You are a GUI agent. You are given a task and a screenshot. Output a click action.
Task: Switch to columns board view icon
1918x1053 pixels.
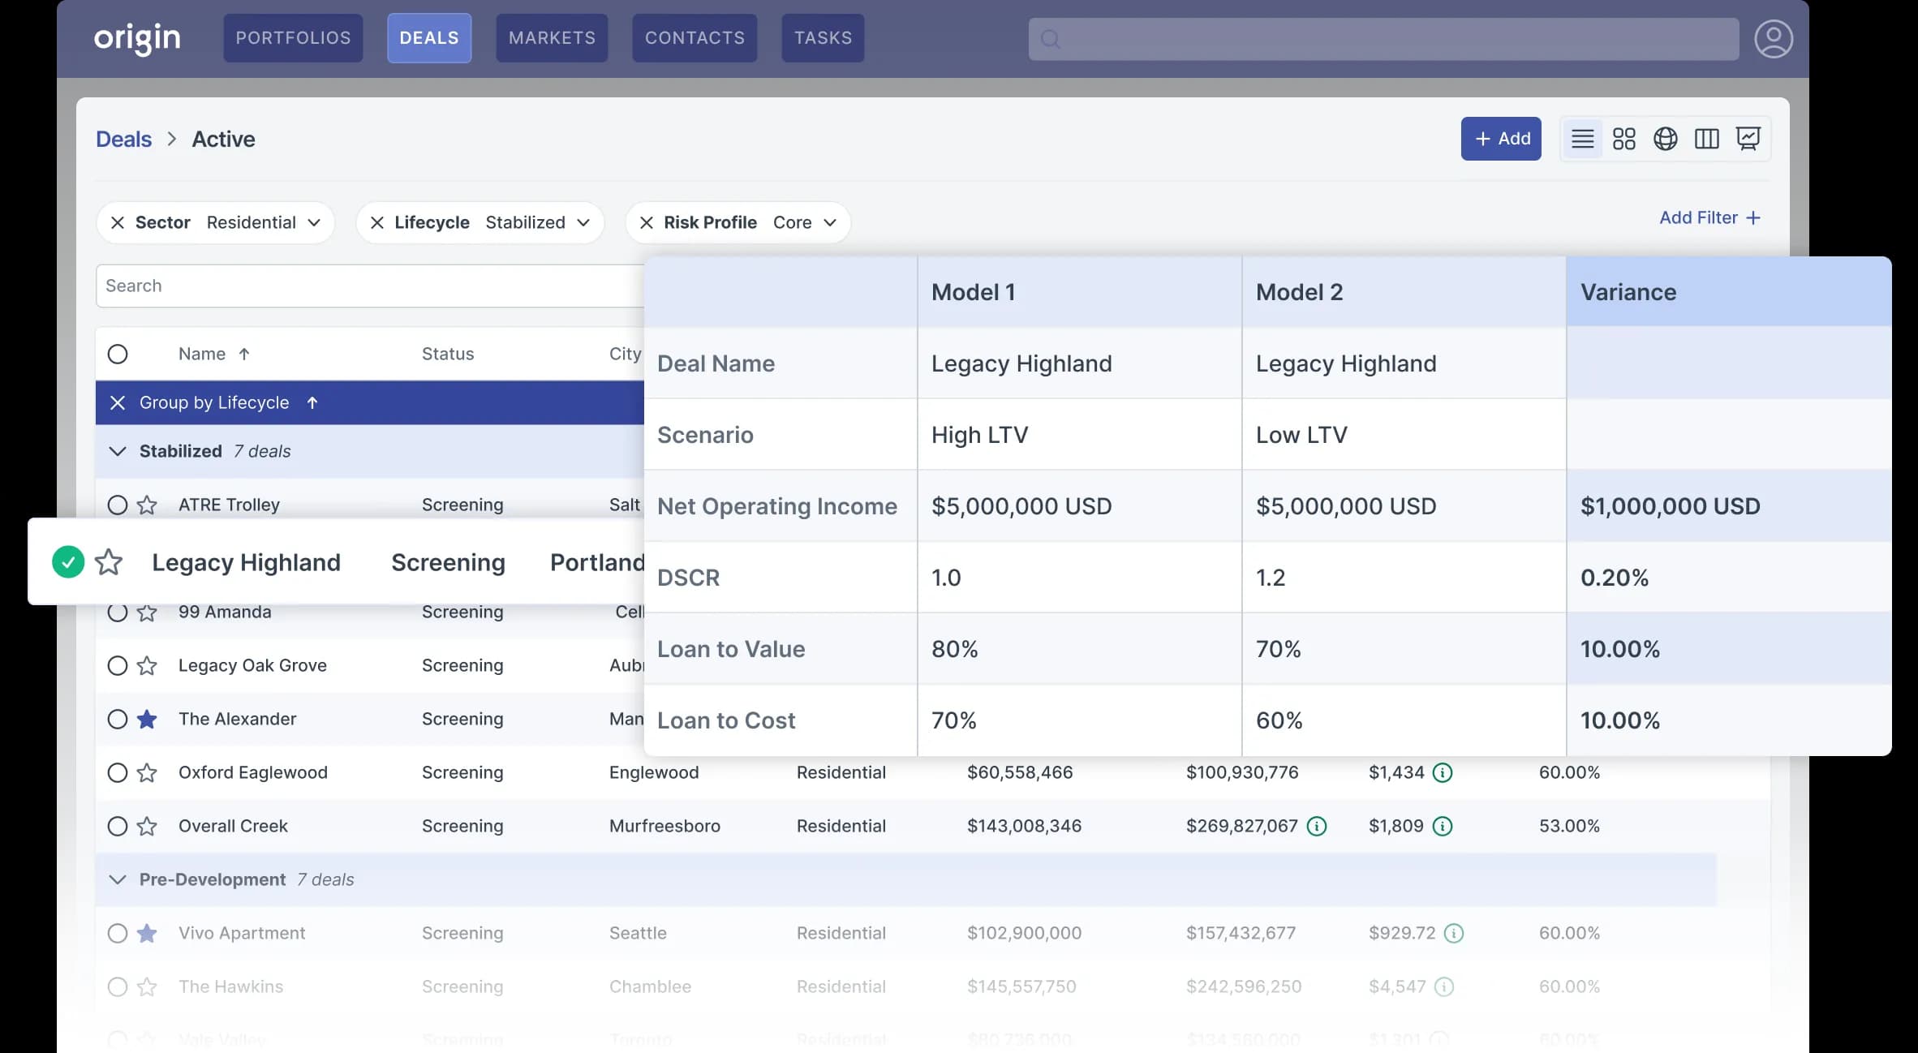1706,139
